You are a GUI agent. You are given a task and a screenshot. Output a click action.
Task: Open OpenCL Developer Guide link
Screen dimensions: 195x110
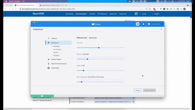pos(42,101)
